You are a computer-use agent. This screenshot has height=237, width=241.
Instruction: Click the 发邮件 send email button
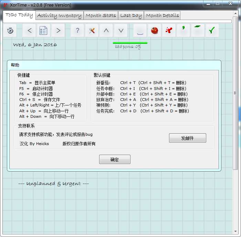188,138
